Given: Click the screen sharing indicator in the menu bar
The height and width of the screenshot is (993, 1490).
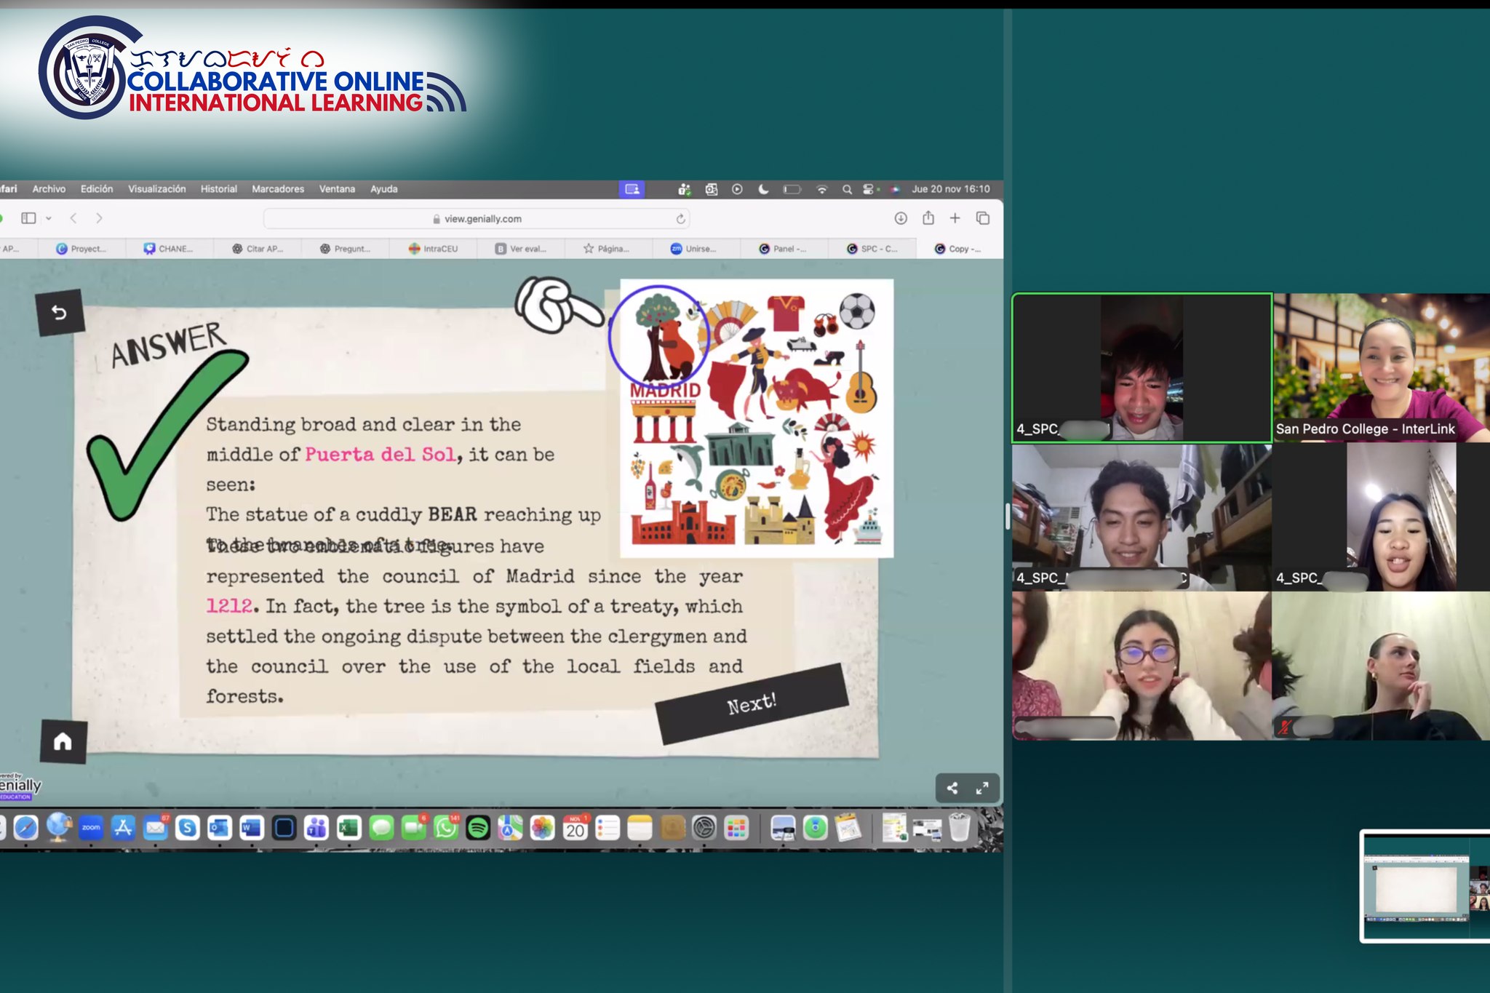Looking at the screenshot, I should point(632,189).
